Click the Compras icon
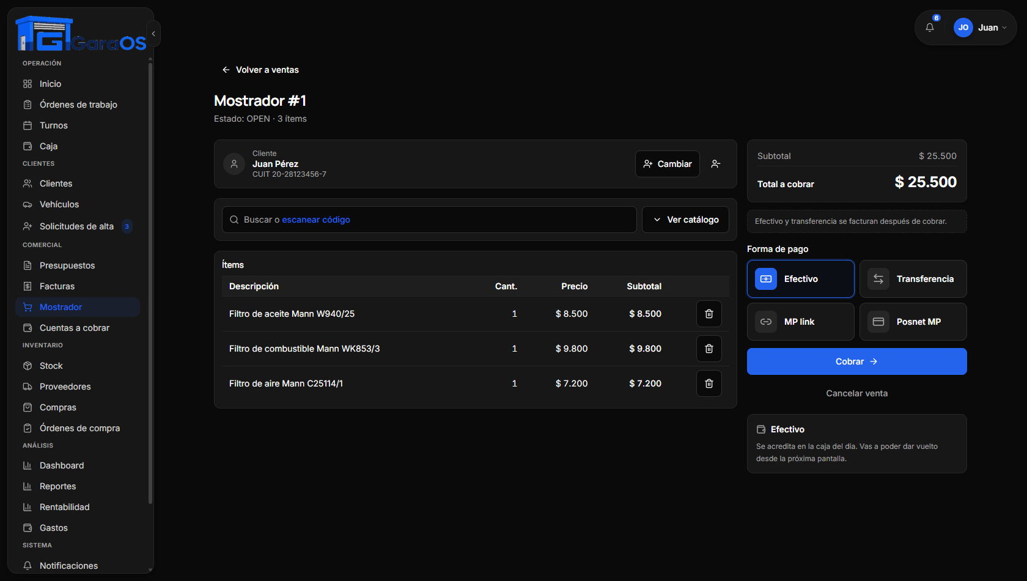Screen dimensions: 1027x581 (x=28, y=407)
